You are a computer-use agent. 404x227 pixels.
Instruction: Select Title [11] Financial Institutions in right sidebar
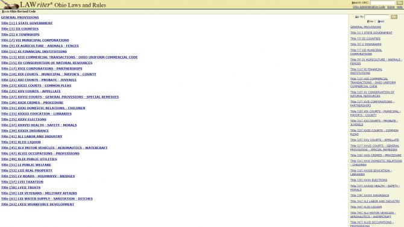coord(367,71)
